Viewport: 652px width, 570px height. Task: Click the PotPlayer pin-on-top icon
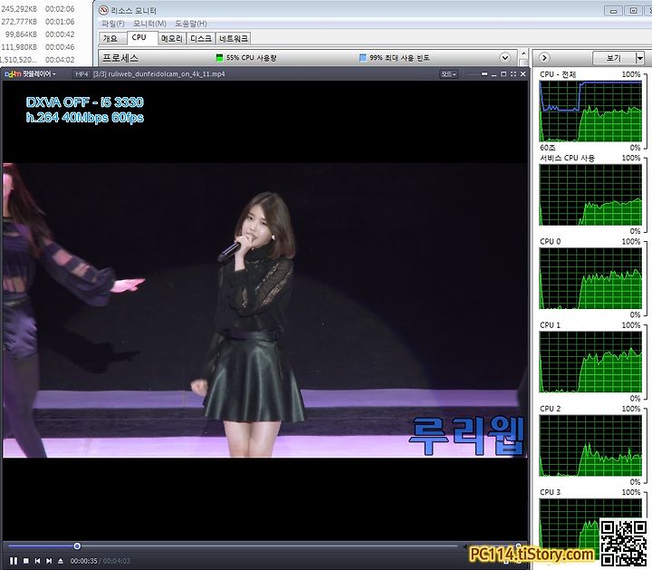pos(484,74)
